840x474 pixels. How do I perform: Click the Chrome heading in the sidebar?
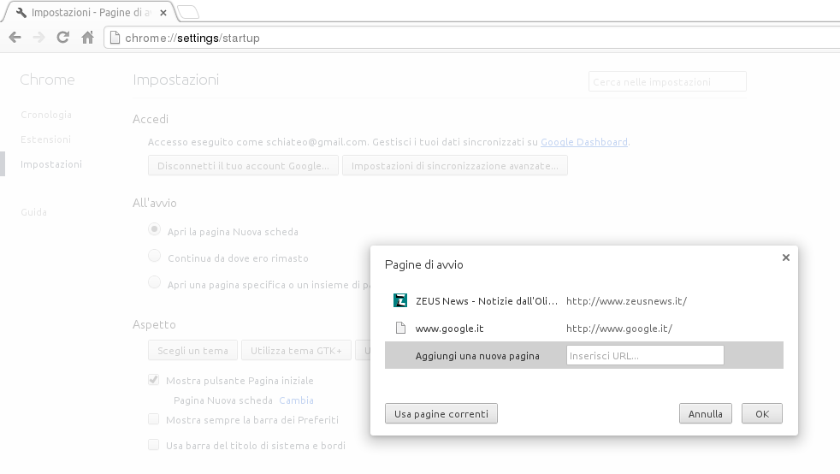pos(47,80)
